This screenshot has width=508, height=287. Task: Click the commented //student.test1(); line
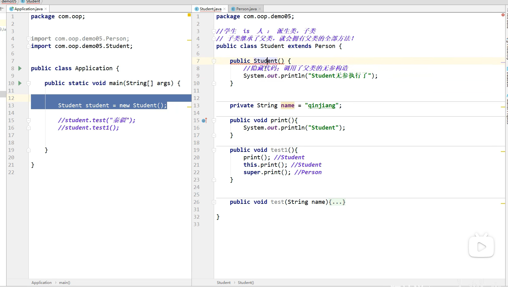click(x=88, y=128)
